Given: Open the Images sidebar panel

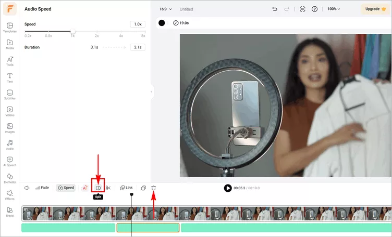Looking at the screenshot, I should [x=10, y=128].
